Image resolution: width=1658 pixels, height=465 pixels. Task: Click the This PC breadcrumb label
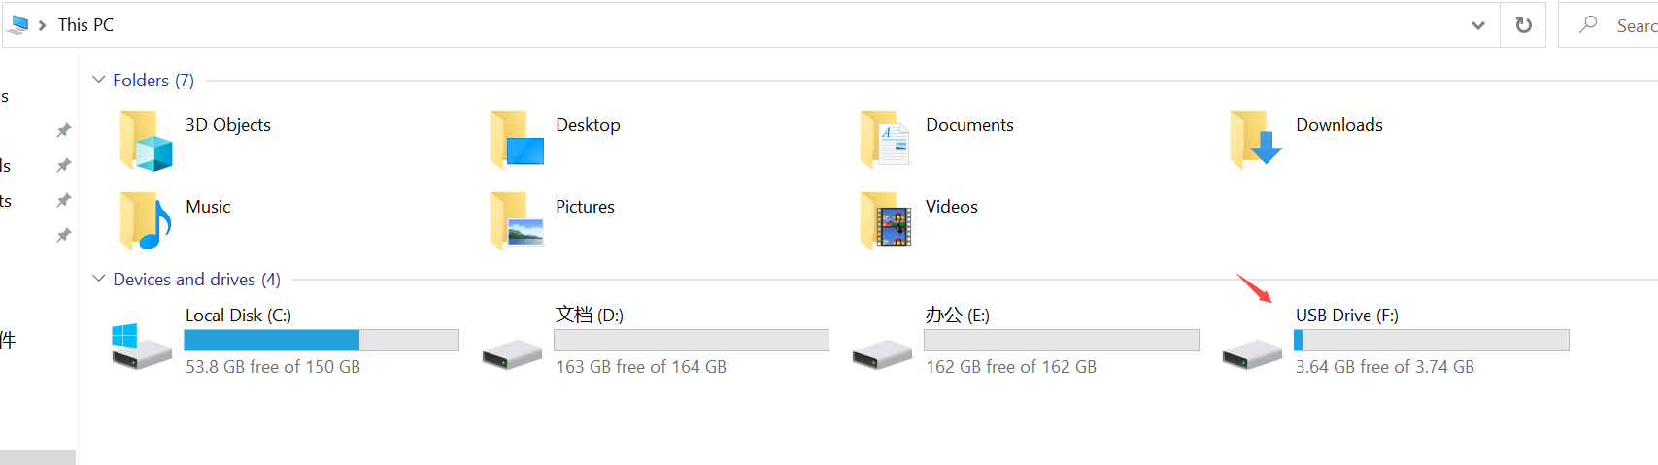click(x=85, y=25)
